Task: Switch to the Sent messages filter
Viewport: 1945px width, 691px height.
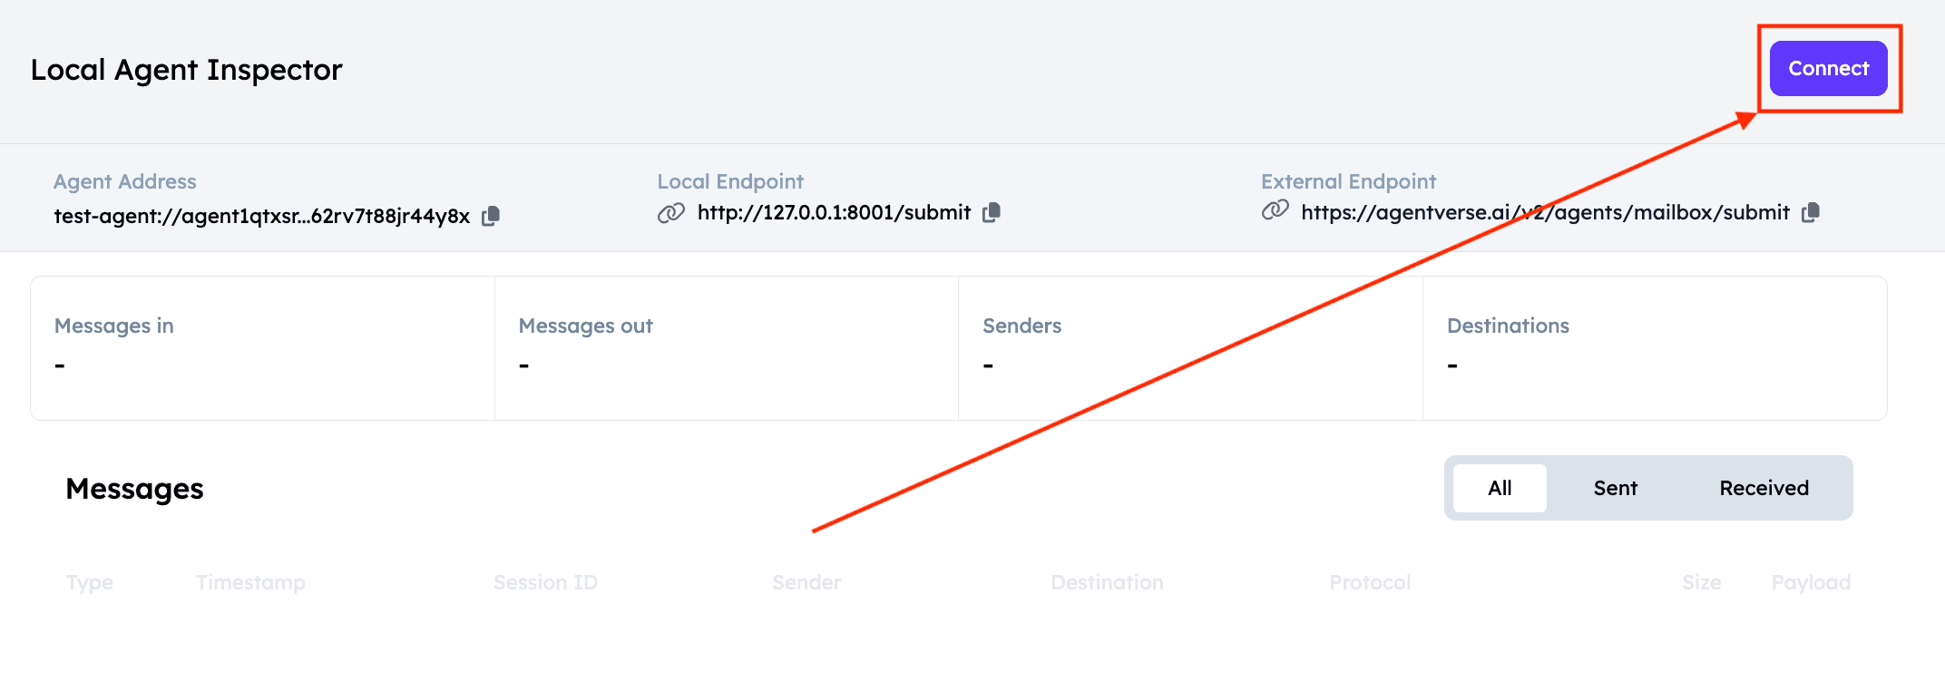Action: 1615,488
